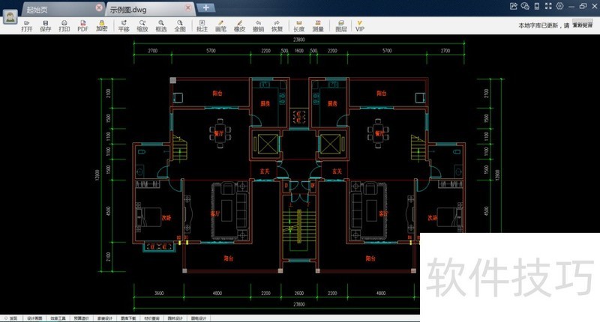Add annotation with 批注 tool
Viewport: 600px width, 322px height.
coord(202,26)
